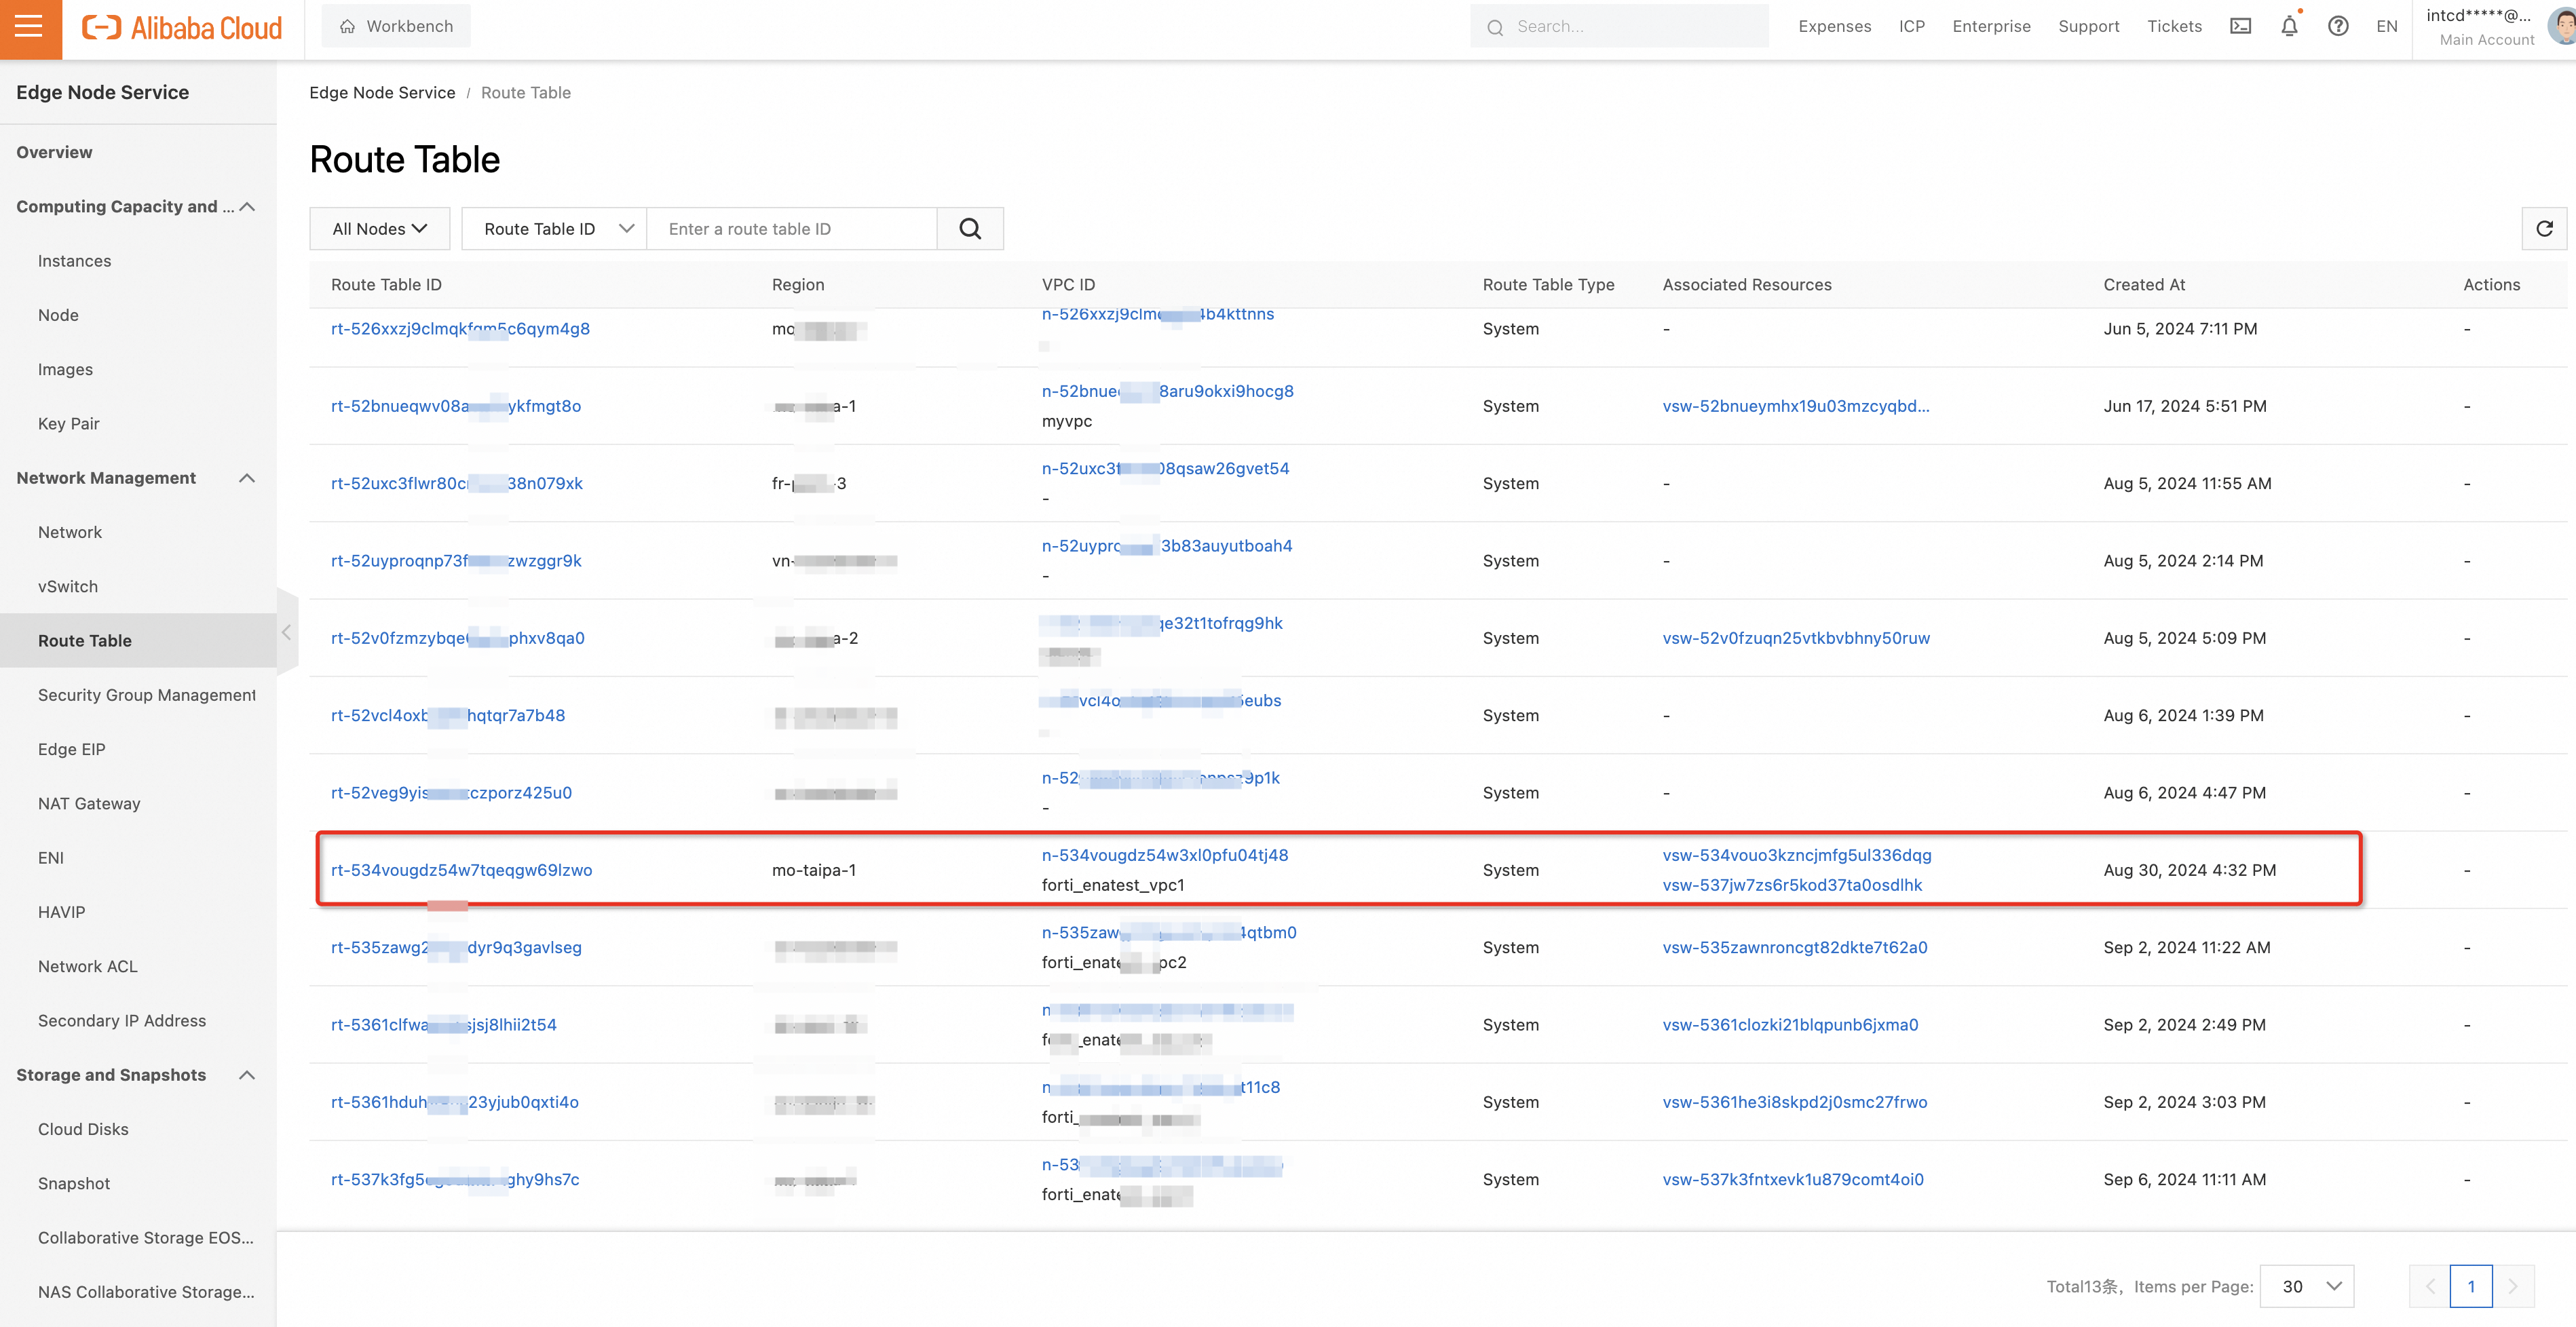
Task: Open Network in the sidebar
Action: (70, 532)
